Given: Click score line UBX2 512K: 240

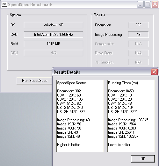Looking at the screenshot, I should [70, 108].
